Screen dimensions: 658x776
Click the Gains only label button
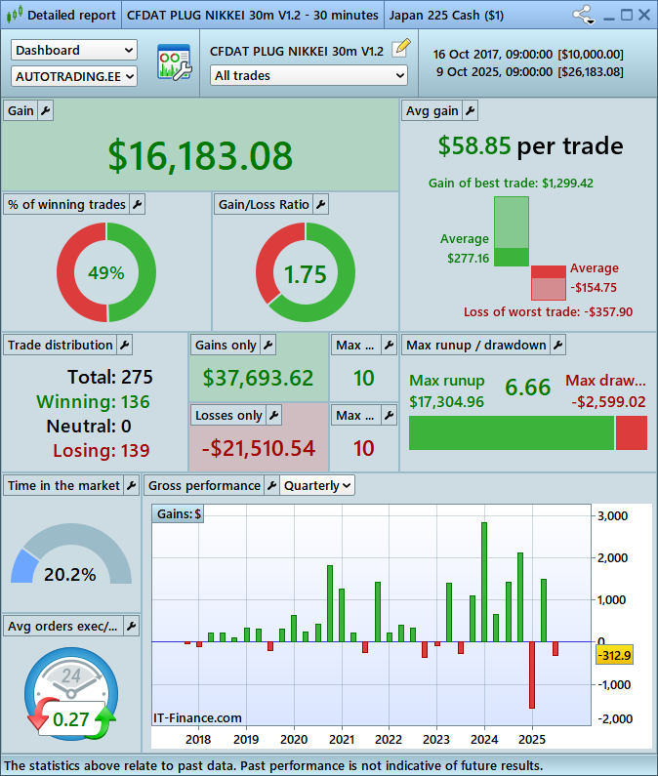(x=226, y=345)
